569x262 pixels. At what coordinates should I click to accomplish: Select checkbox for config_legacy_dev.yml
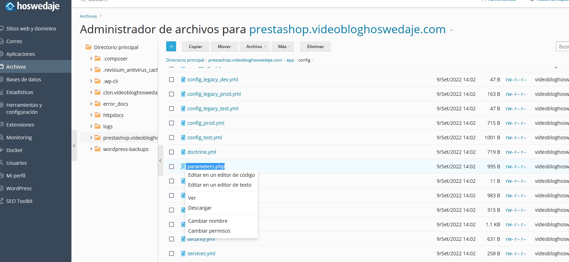[172, 80]
